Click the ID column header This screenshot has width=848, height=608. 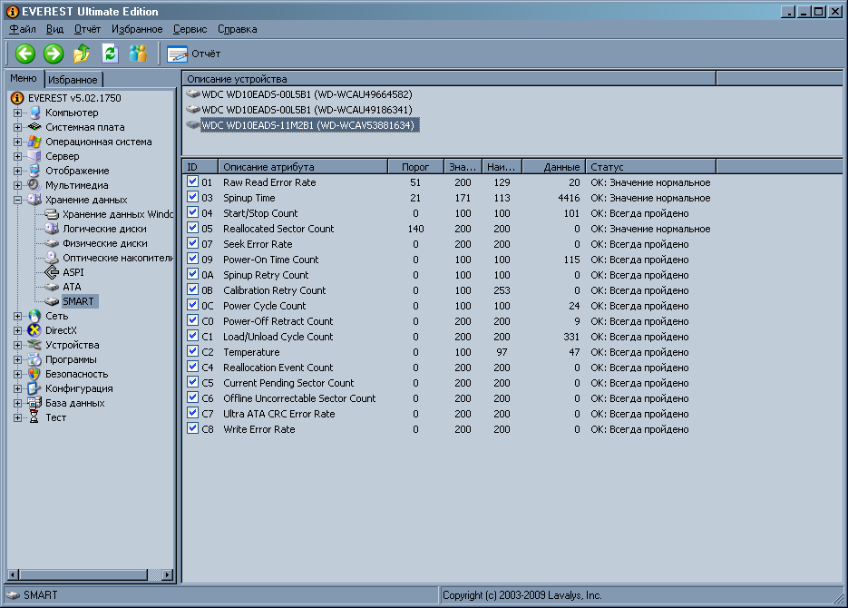coord(200,167)
